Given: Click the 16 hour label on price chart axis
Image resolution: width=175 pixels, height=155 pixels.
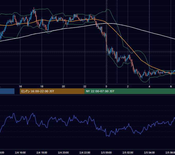Looking at the screenshot, I should coord(20,87).
